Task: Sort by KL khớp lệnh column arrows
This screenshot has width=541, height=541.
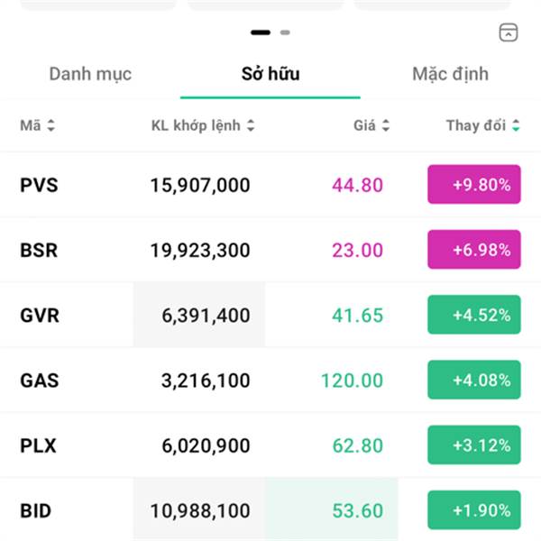Action: (250, 126)
